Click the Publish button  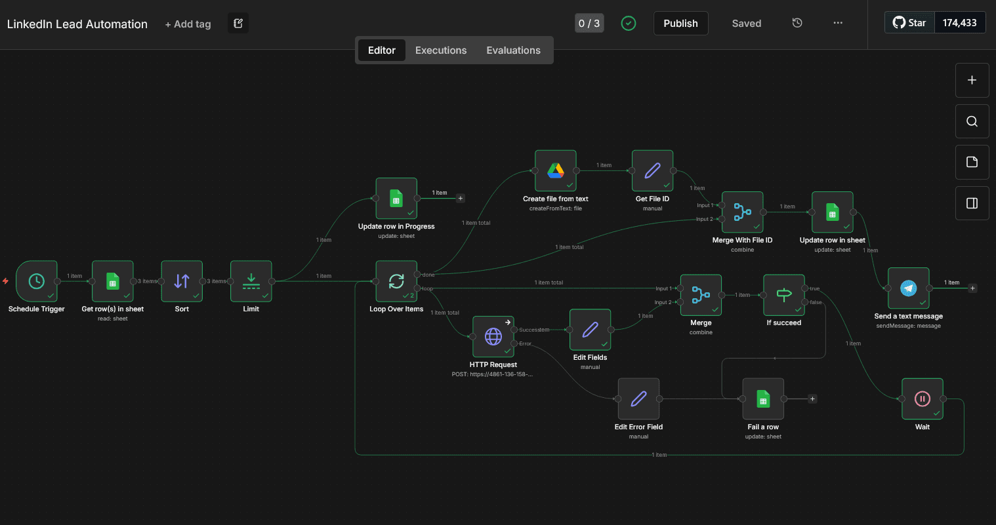point(680,24)
